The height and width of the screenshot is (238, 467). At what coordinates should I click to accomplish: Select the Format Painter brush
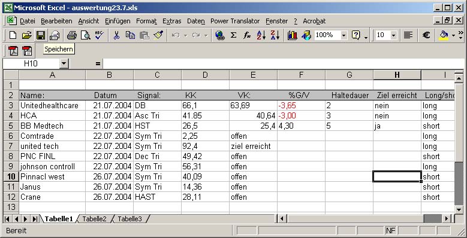click(158, 35)
